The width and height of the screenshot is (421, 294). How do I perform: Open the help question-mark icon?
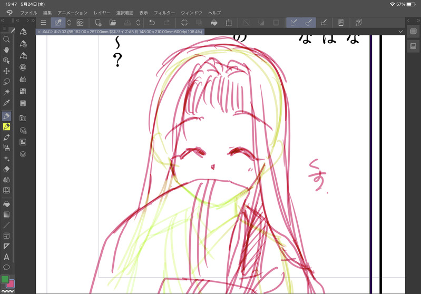click(359, 23)
